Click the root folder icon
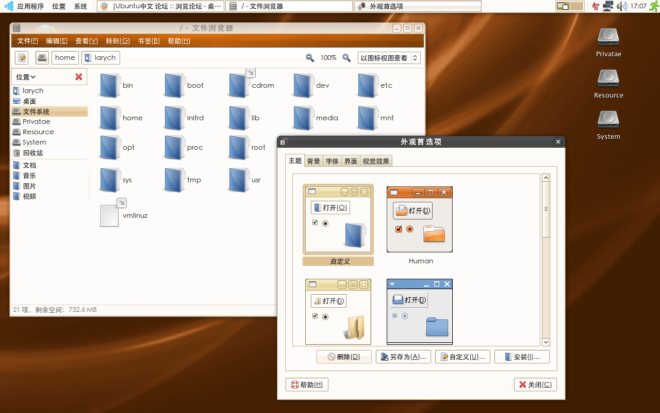The image size is (660, 413). 238,148
